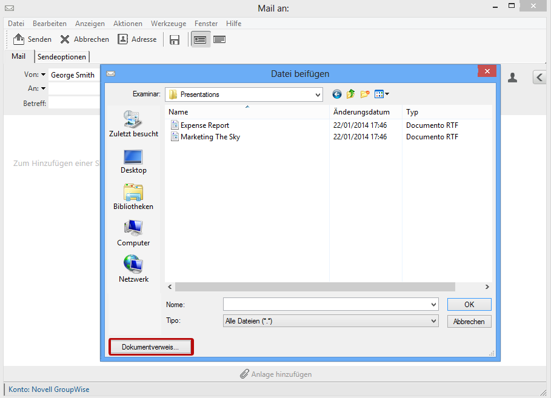
Task: Open the Datei menu
Action: 16,24
